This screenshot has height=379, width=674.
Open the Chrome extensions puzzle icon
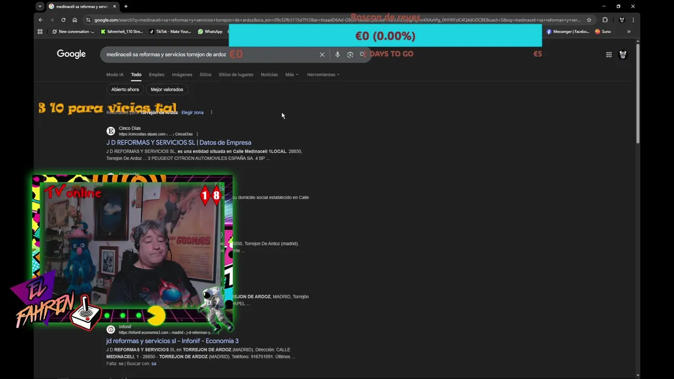coord(605,20)
